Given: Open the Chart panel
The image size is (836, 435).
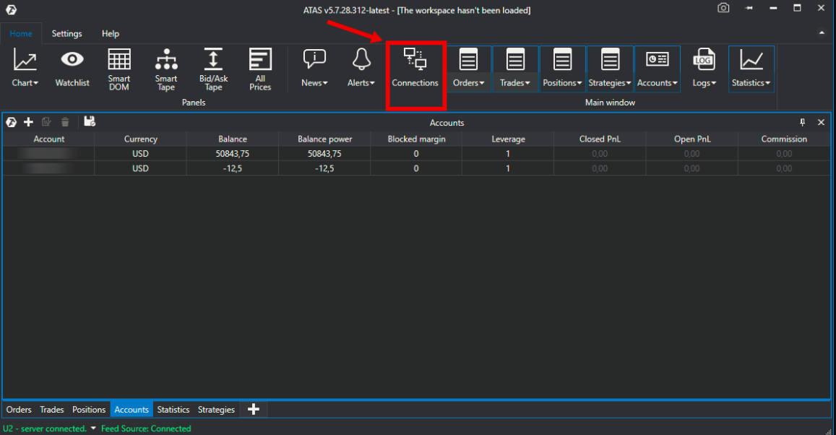Looking at the screenshot, I should click(25, 68).
